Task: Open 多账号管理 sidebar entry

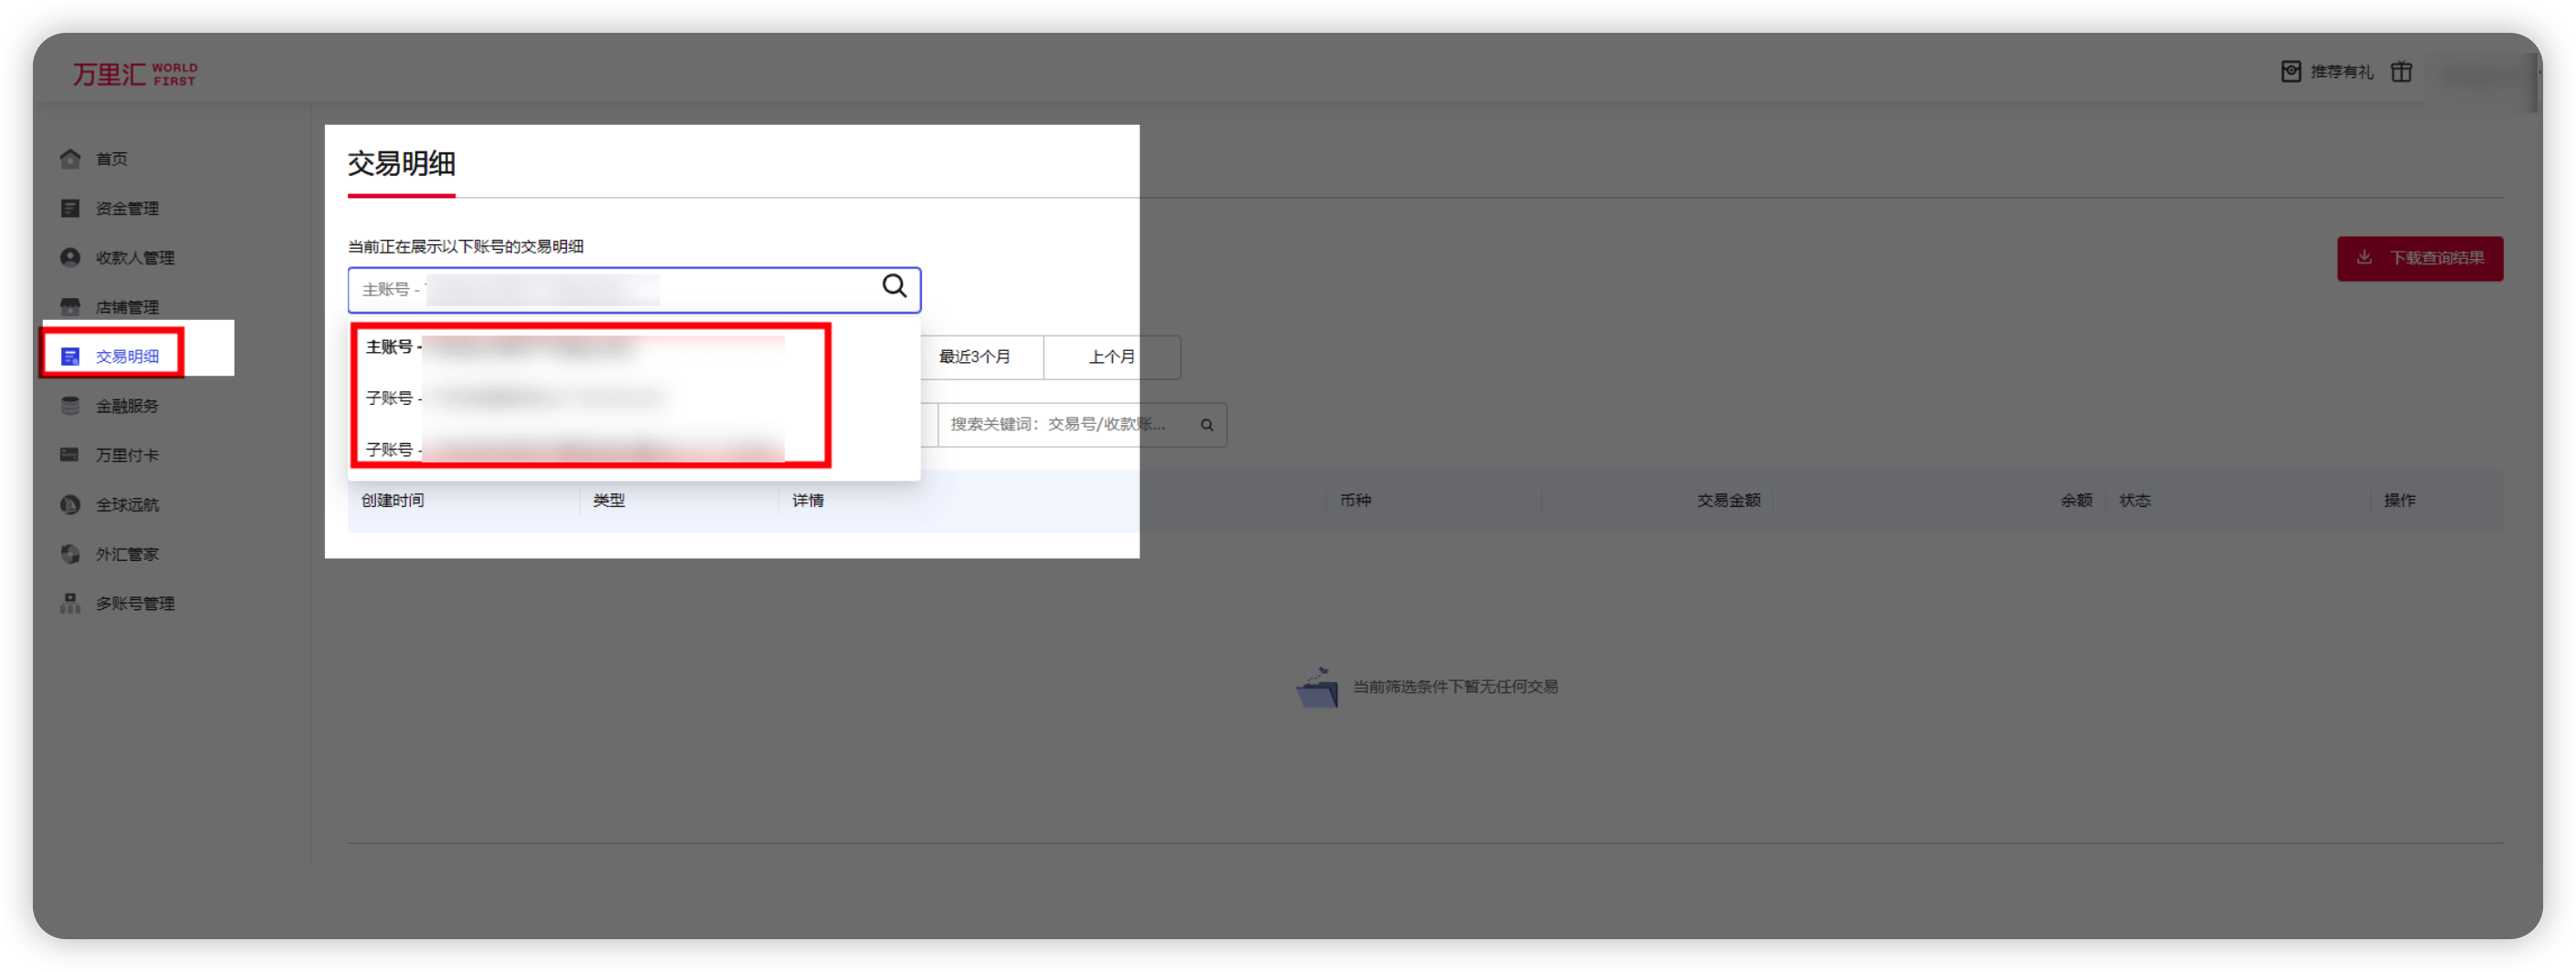Action: point(135,604)
